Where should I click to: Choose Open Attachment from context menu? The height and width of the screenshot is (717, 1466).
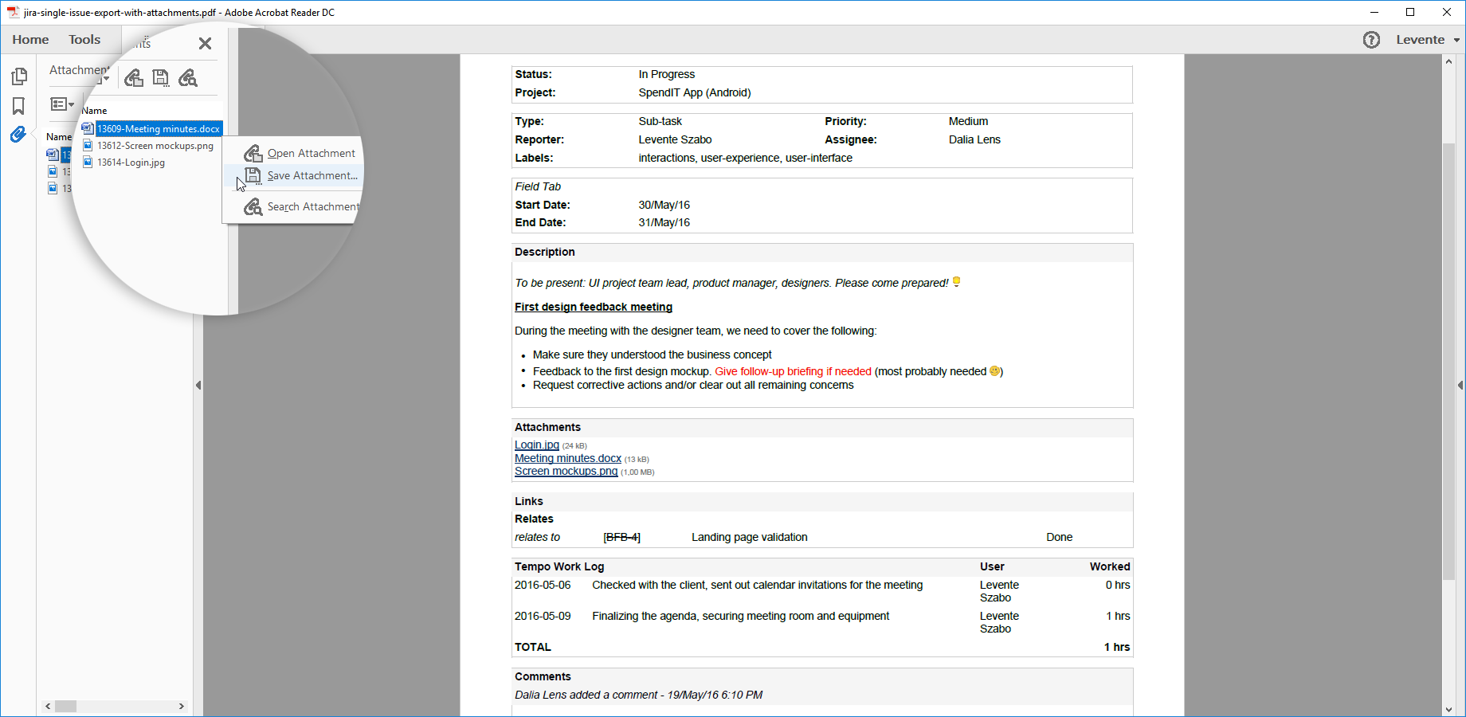point(311,154)
